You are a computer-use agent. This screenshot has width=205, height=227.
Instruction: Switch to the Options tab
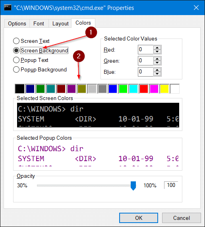17,23
